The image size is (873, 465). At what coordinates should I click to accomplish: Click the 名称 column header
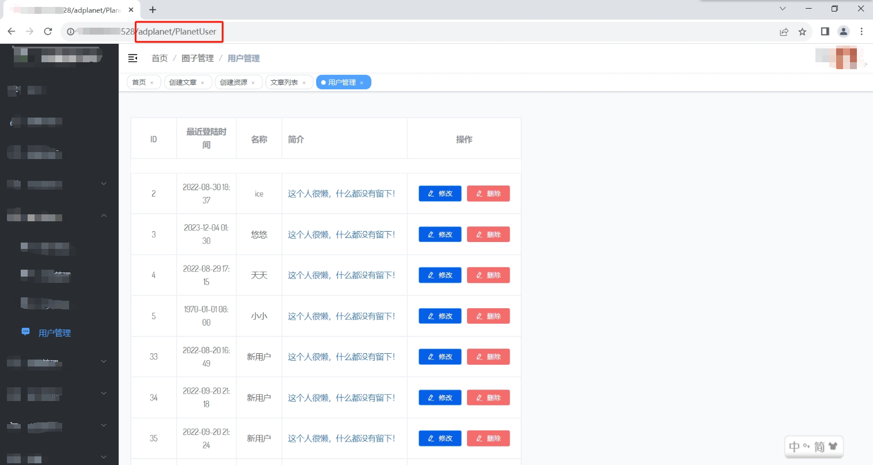coord(259,139)
